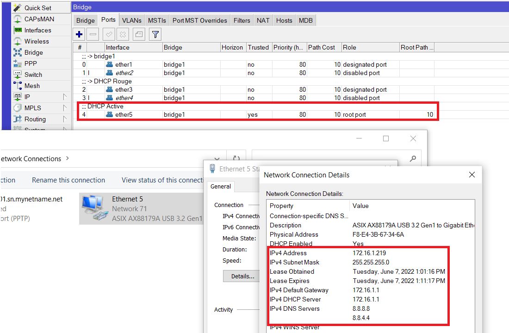Select the Physical Address F8-E4-3B-67-34-6A
This screenshot has width=509, height=333.
pos(378,234)
